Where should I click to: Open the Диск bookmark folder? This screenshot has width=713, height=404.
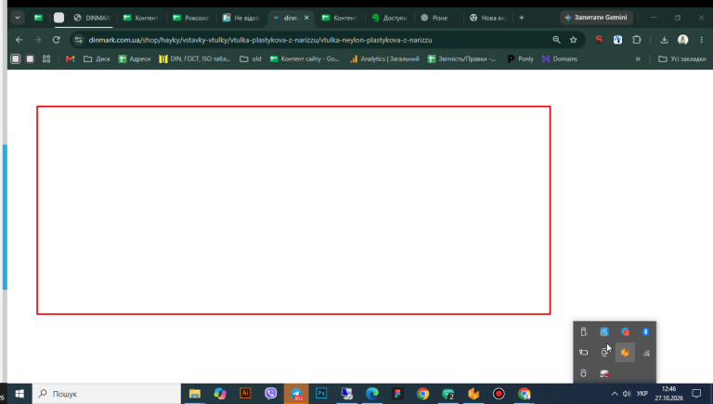97,59
